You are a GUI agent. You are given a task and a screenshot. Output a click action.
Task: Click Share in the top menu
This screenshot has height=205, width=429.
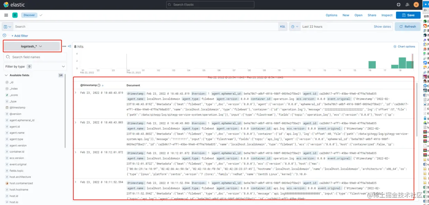pos(372,15)
